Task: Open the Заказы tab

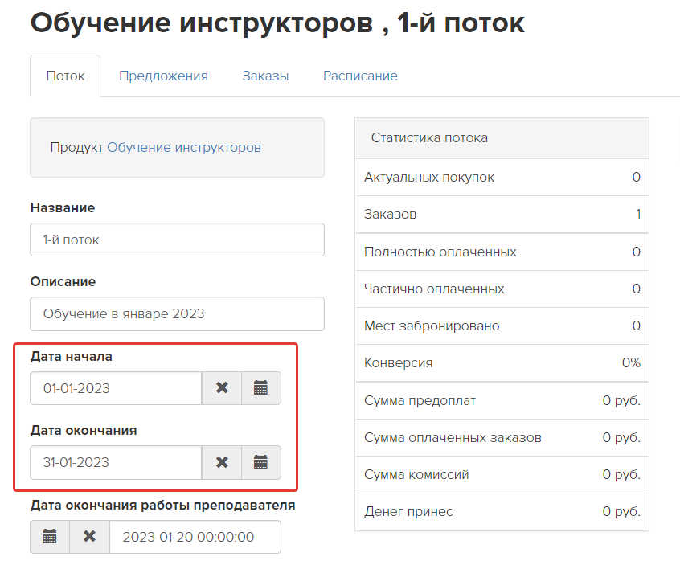Action: tap(265, 76)
